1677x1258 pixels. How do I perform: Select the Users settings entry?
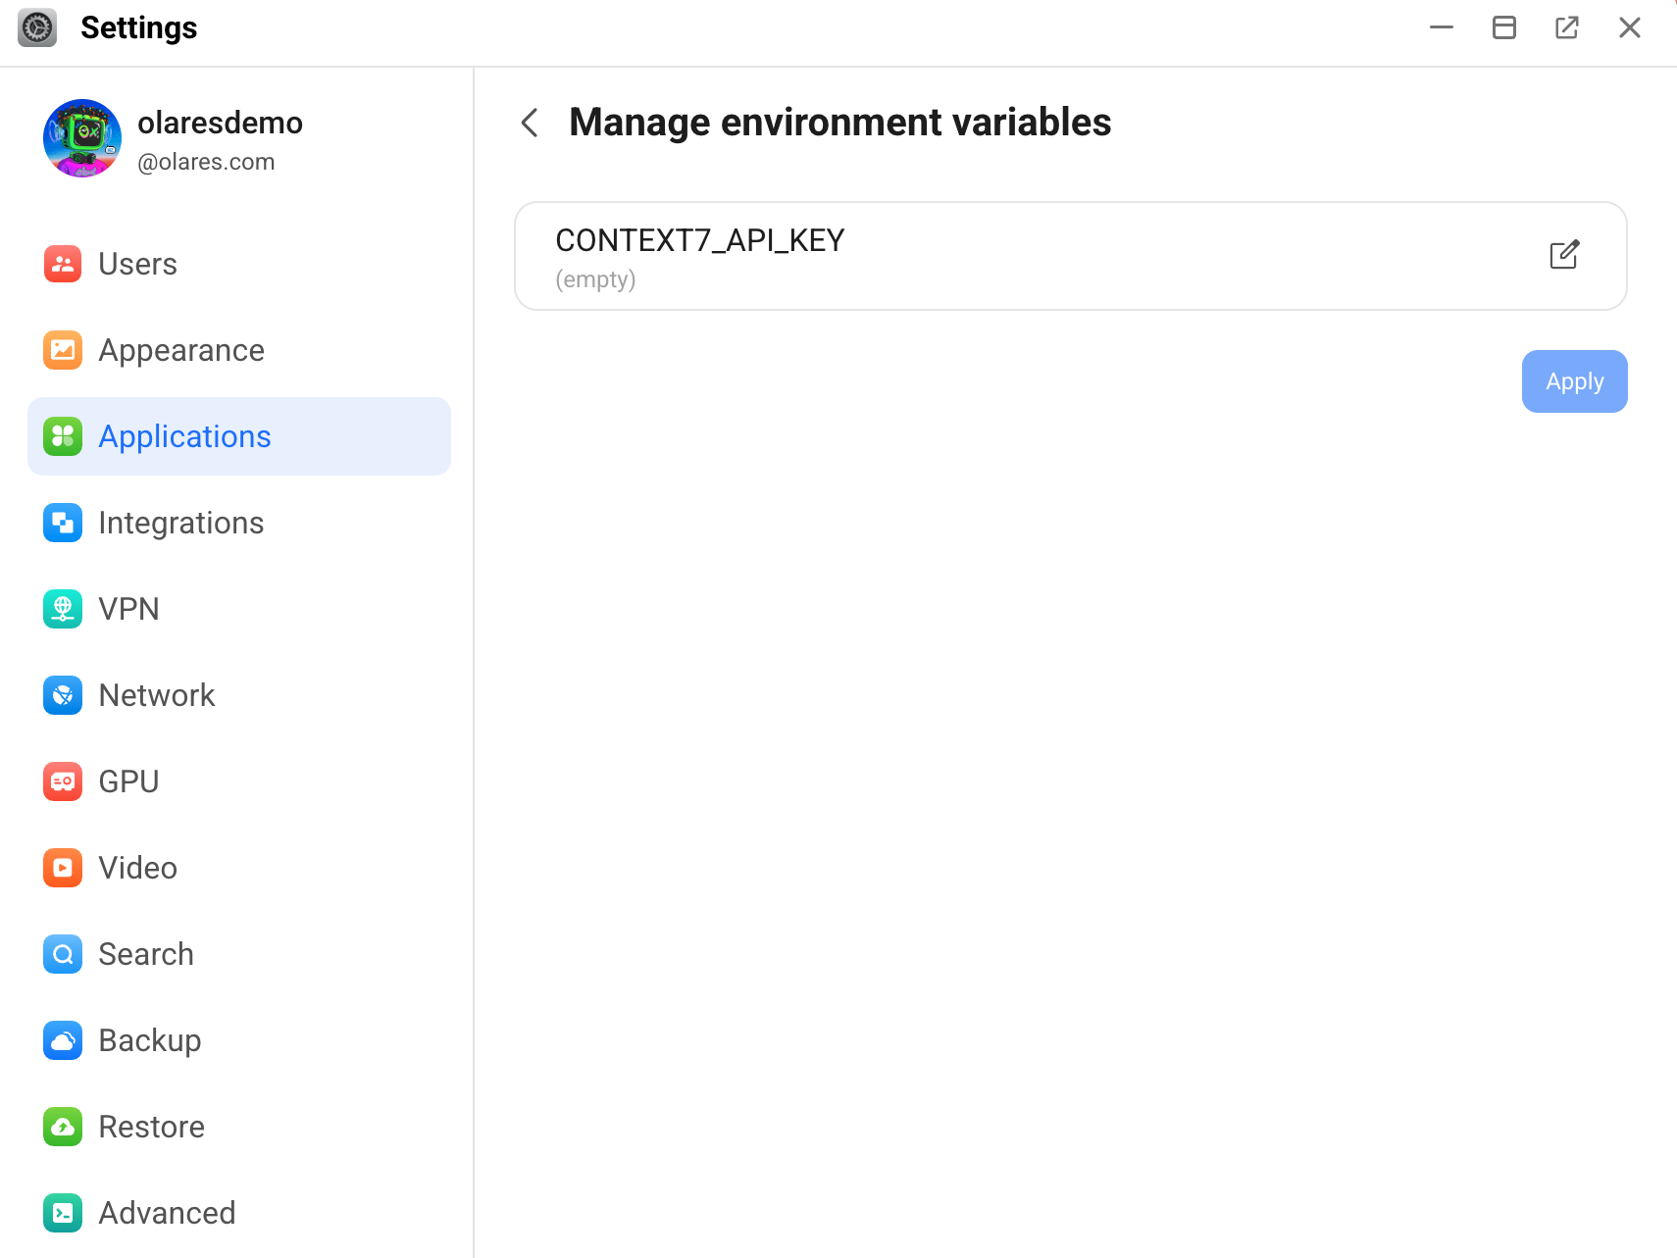[x=136, y=263]
